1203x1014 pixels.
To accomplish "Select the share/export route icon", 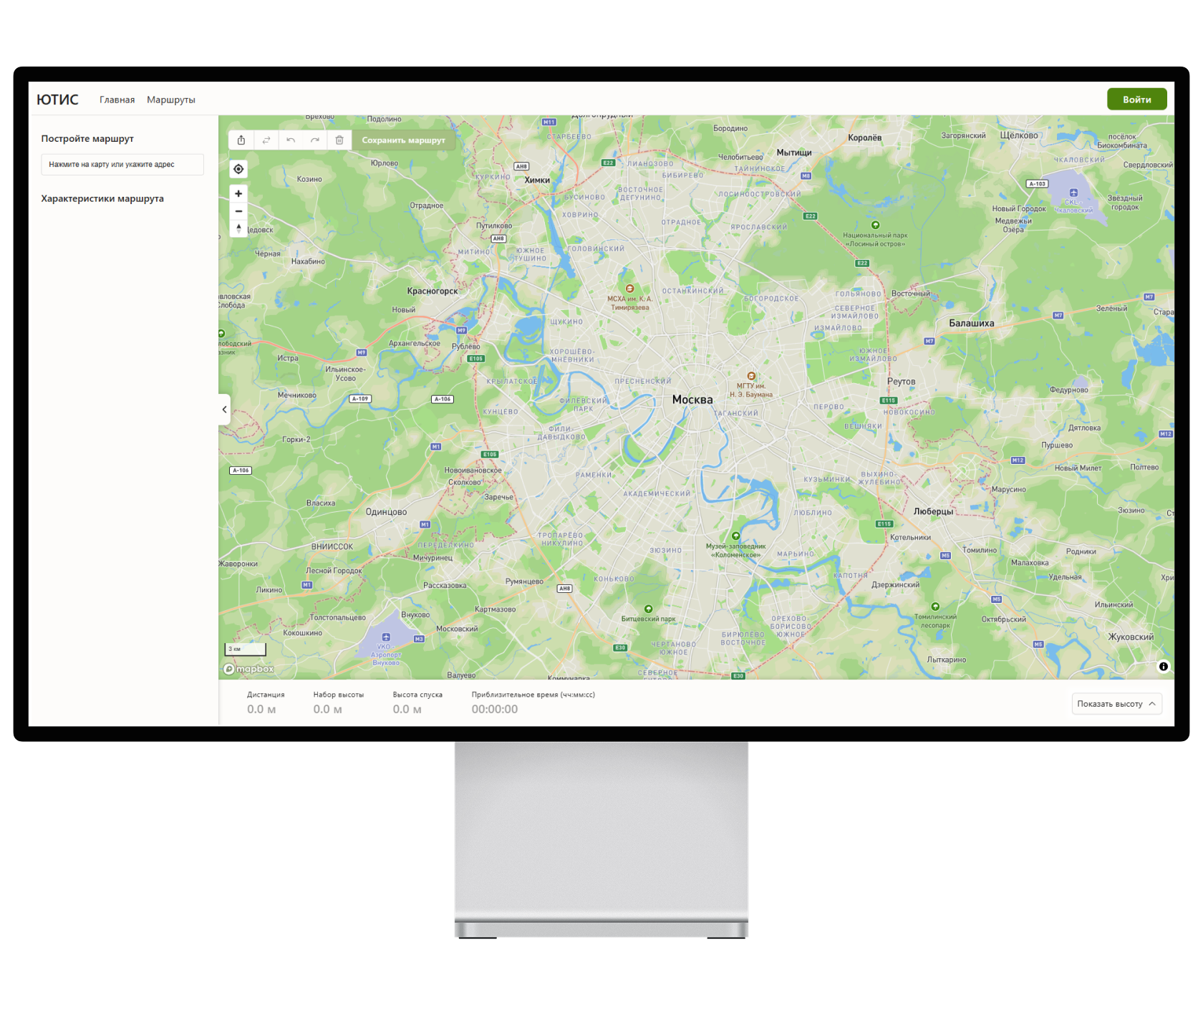I will click(x=242, y=140).
